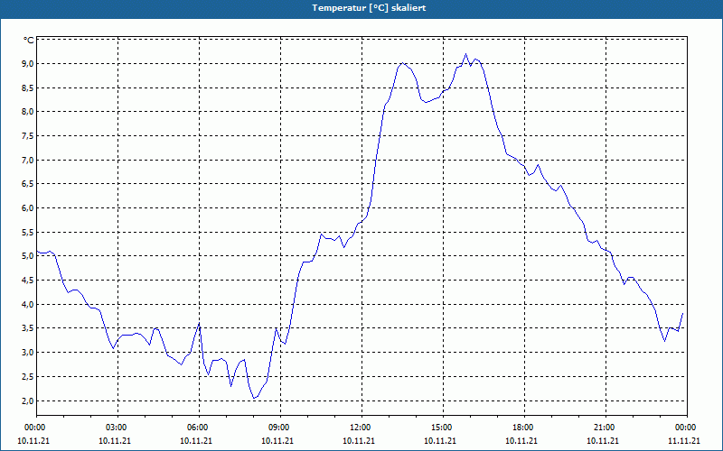
Task: Pick the '09:00' time label
Action: [x=278, y=428]
